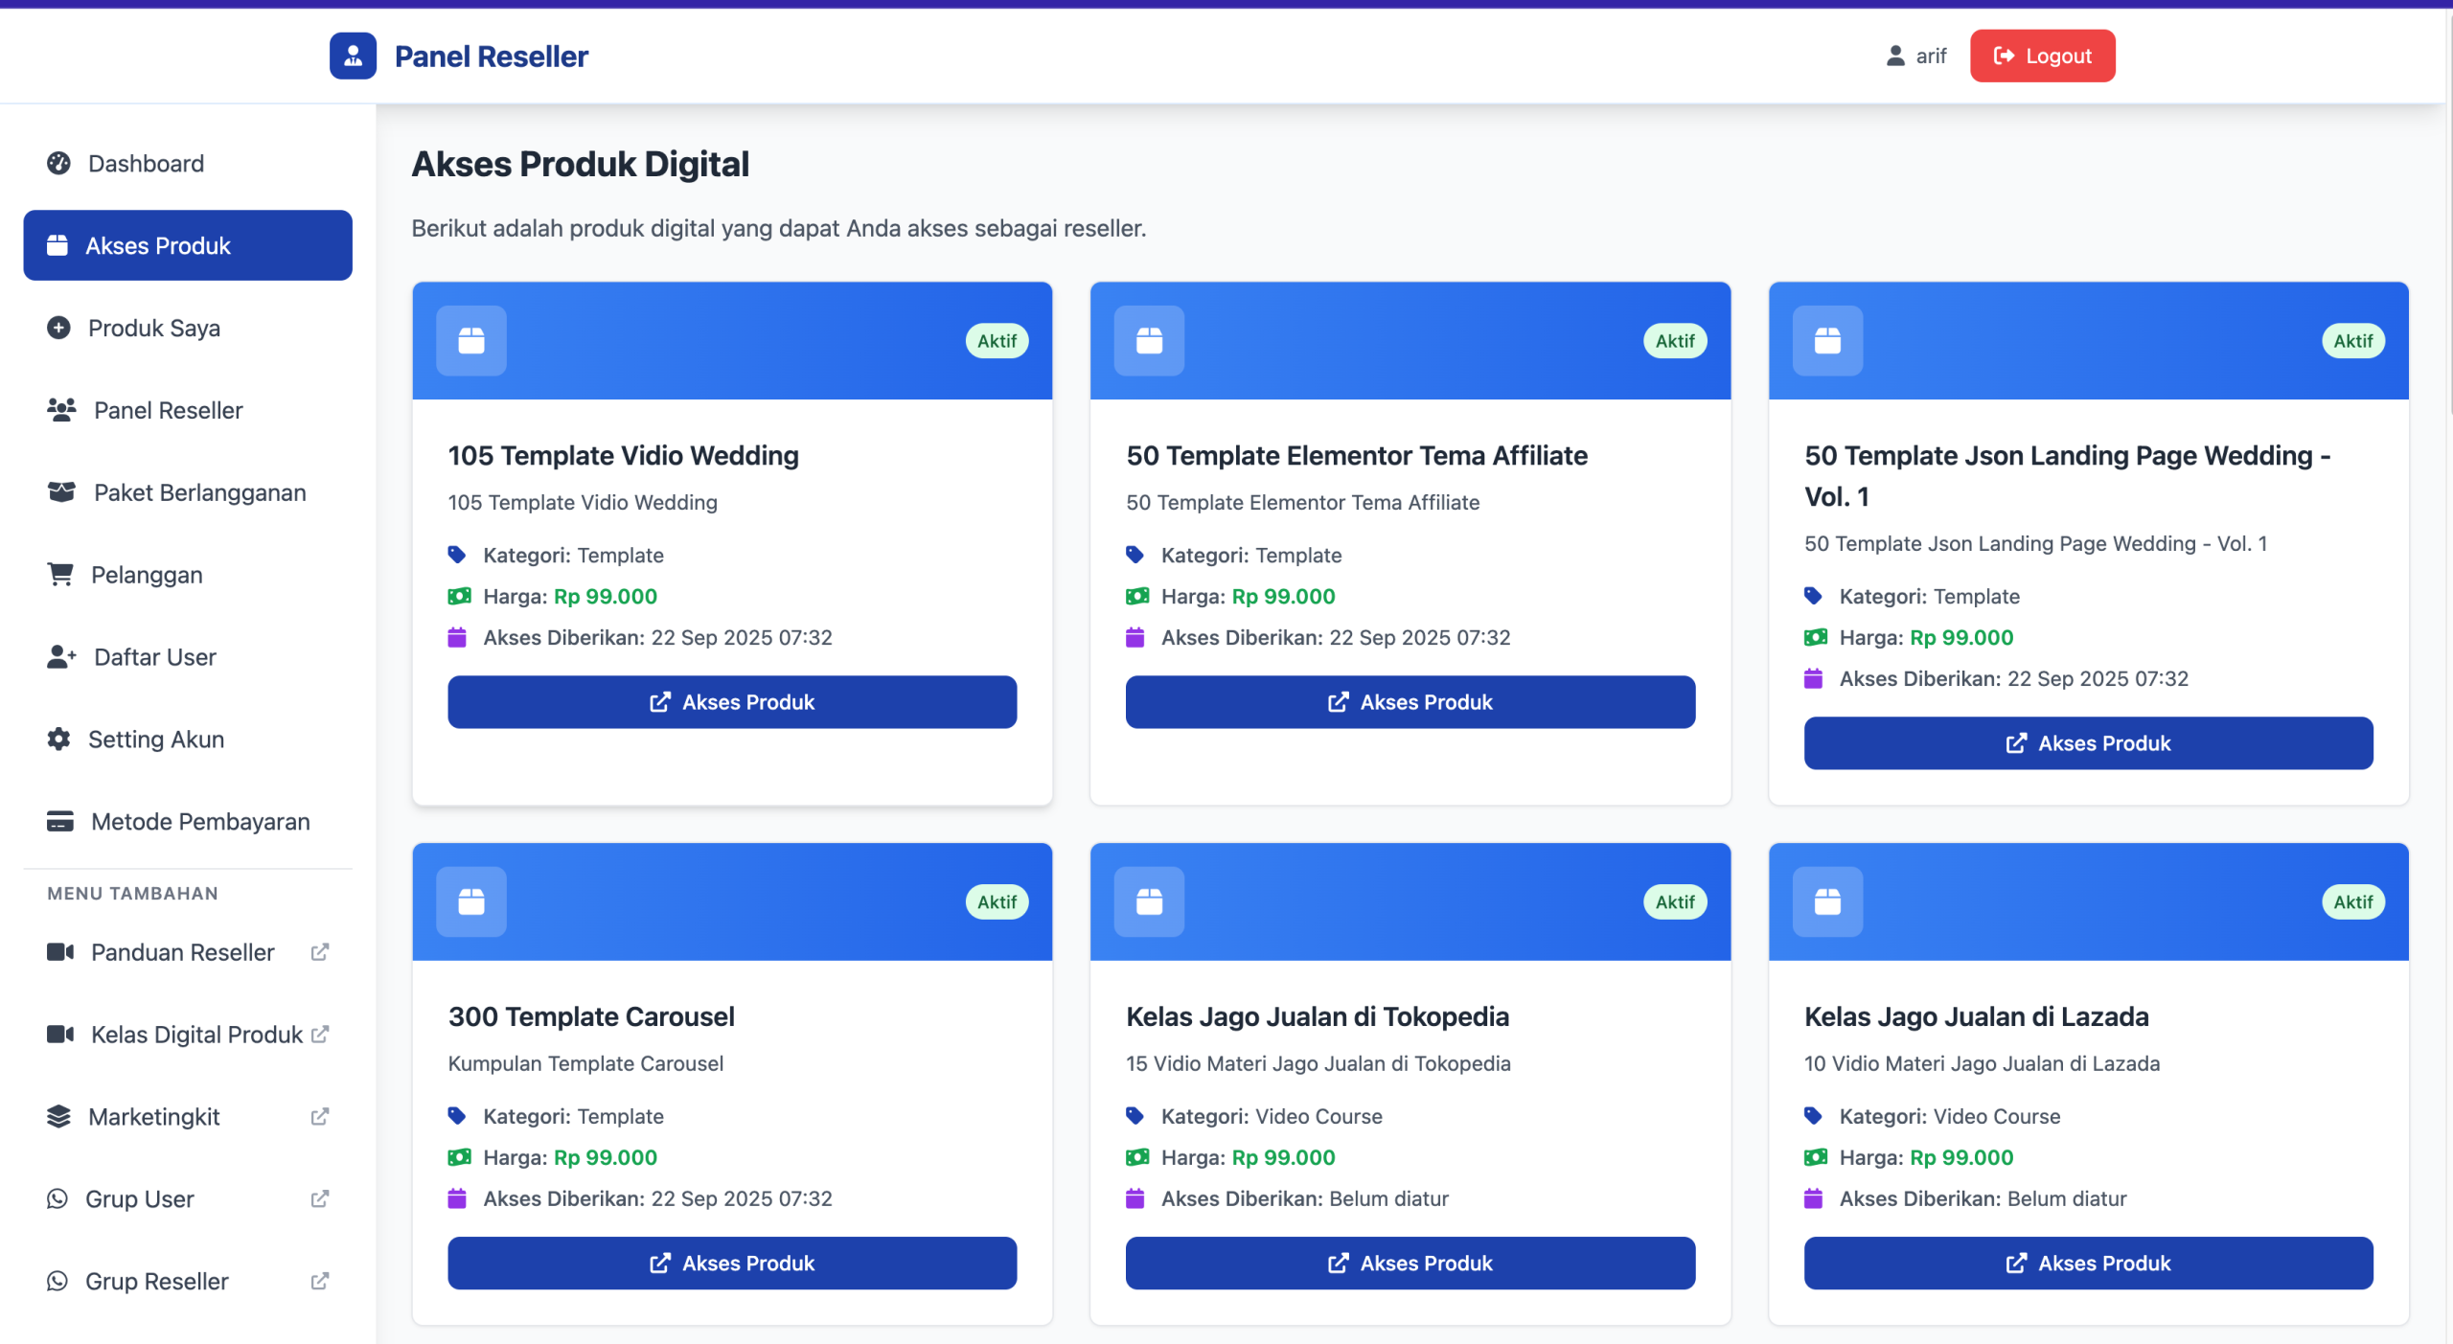This screenshot has height=1344, width=2453.
Task: Click the arif user profile icon
Action: coord(1894,57)
